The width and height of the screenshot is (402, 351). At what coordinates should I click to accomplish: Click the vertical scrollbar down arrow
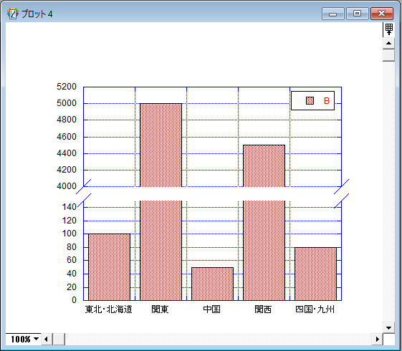click(x=388, y=327)
